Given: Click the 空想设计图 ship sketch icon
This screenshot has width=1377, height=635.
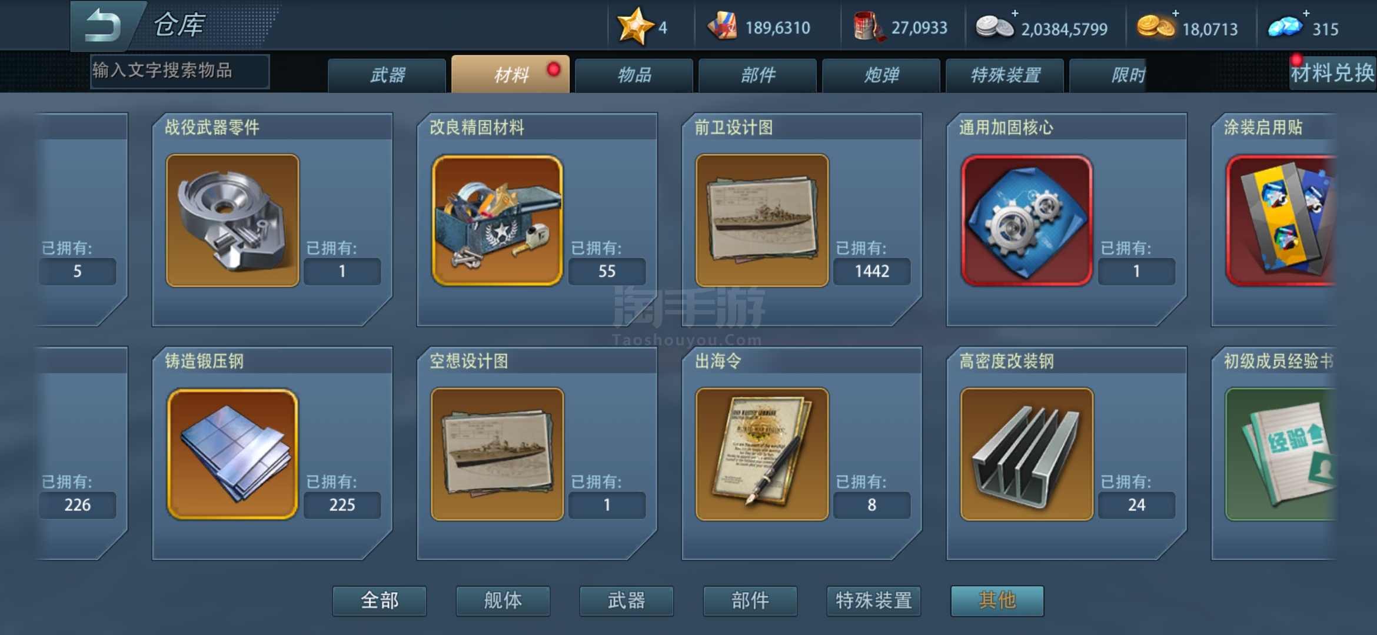Looking at the screenshot, I should (x=497, y=454).
